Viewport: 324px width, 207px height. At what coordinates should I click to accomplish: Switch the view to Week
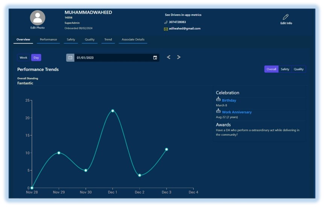click(23, 58)
